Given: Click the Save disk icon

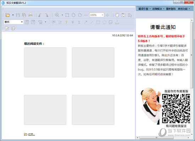Looking at the screenshot, I should pos(18,15).
